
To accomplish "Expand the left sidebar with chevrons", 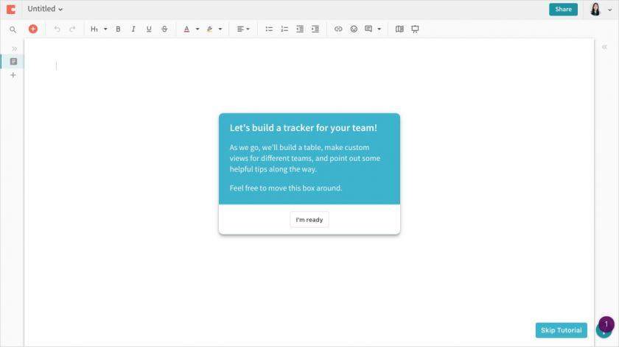I will click(15, 49).
